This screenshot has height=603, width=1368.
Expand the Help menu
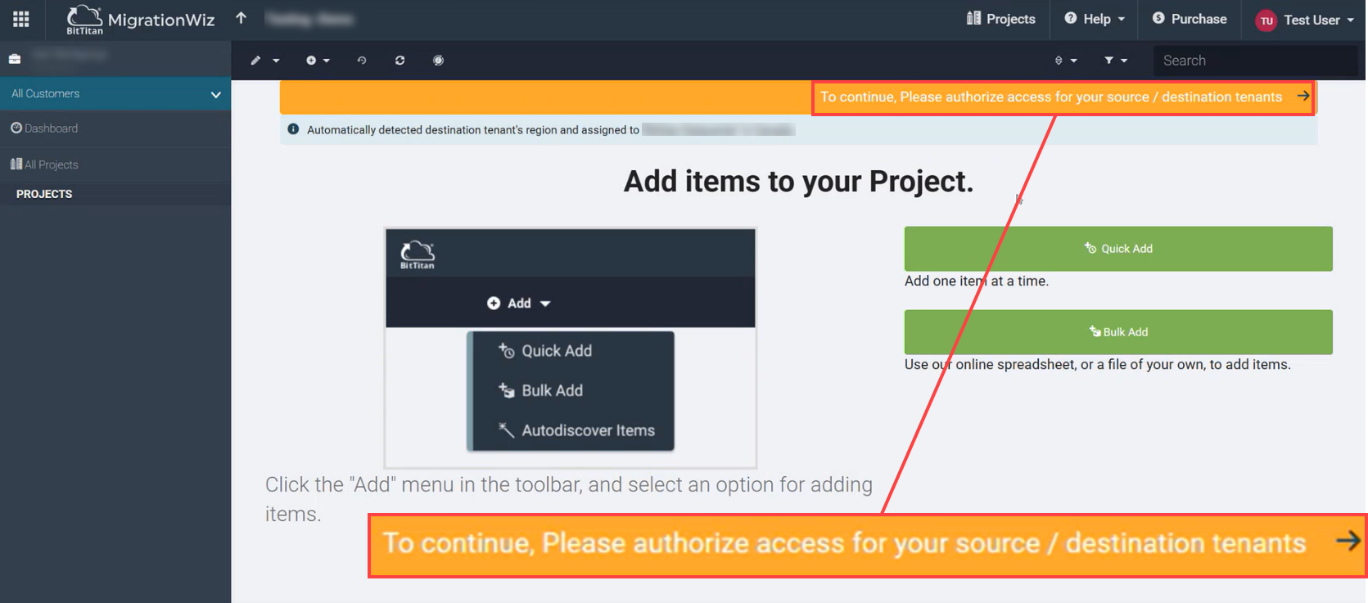pos(1095,19)
